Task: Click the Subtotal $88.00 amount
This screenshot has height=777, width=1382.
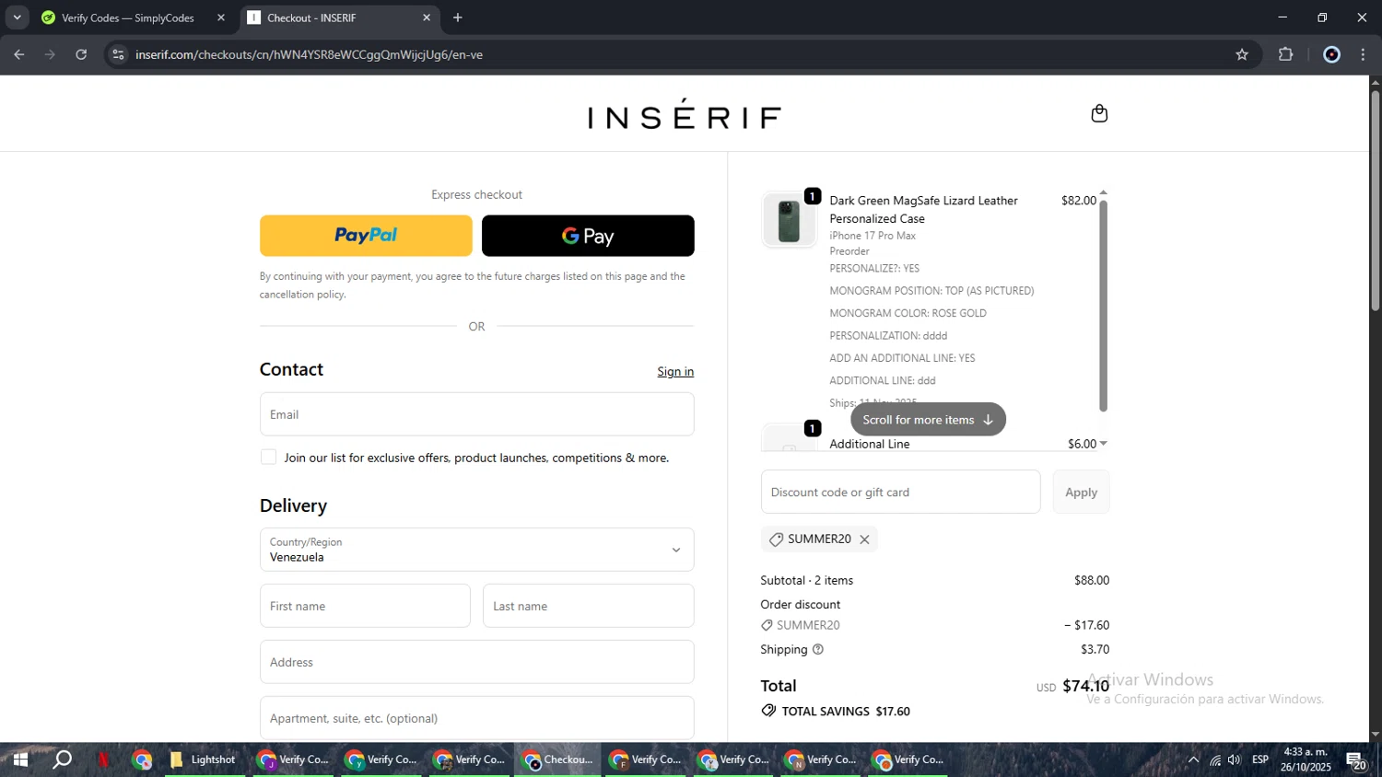Action: point(1092,581)
